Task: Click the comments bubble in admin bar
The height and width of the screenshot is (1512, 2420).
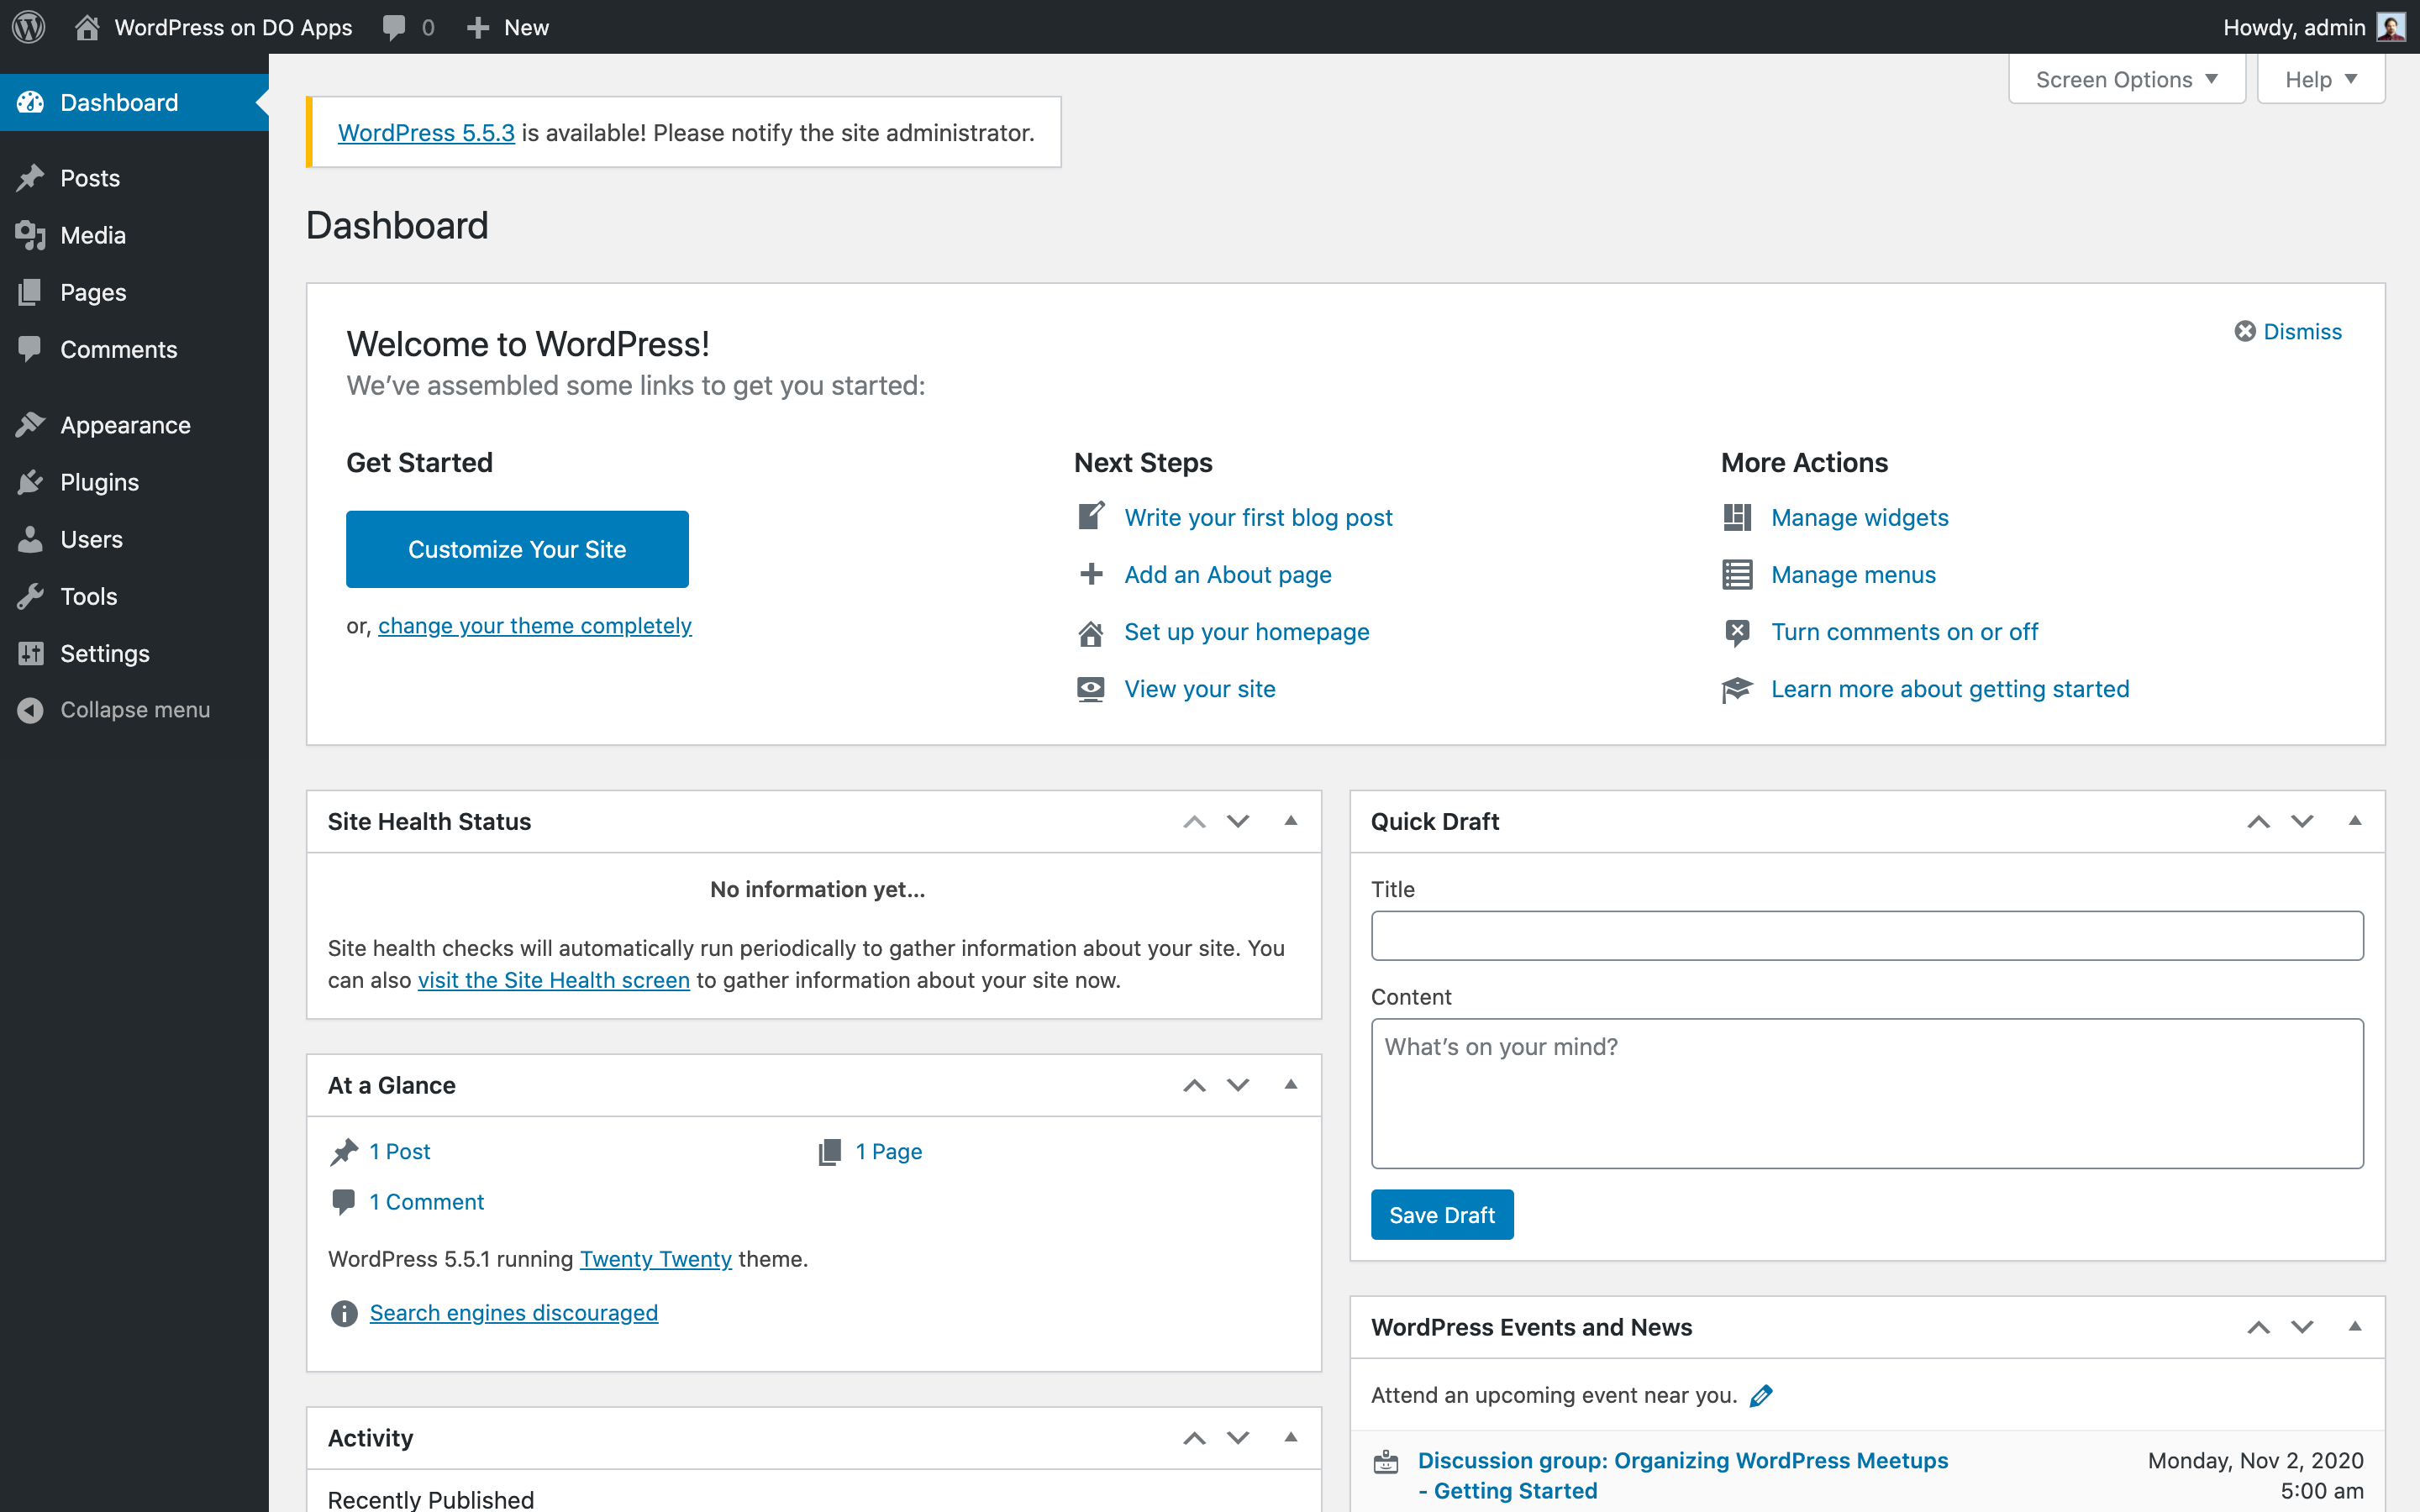Action: click(395, 27)
